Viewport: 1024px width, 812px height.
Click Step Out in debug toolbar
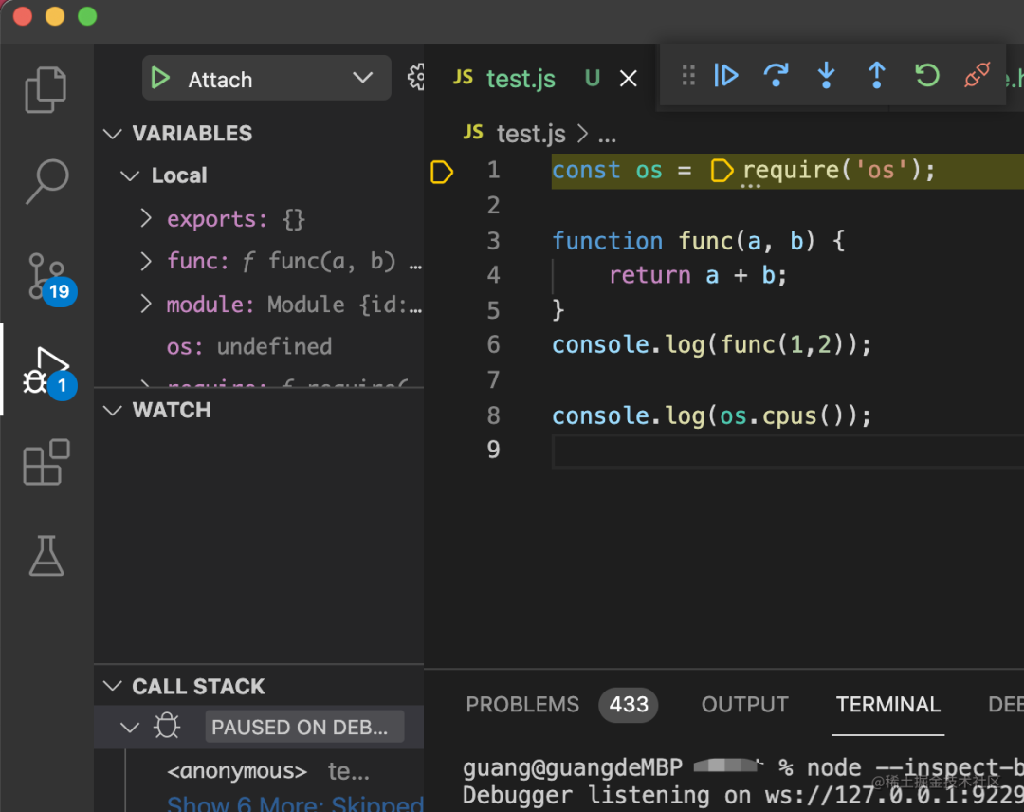coord(876,76)
